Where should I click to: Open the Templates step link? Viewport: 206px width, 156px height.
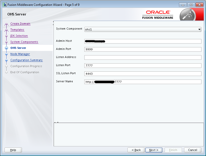17,30
